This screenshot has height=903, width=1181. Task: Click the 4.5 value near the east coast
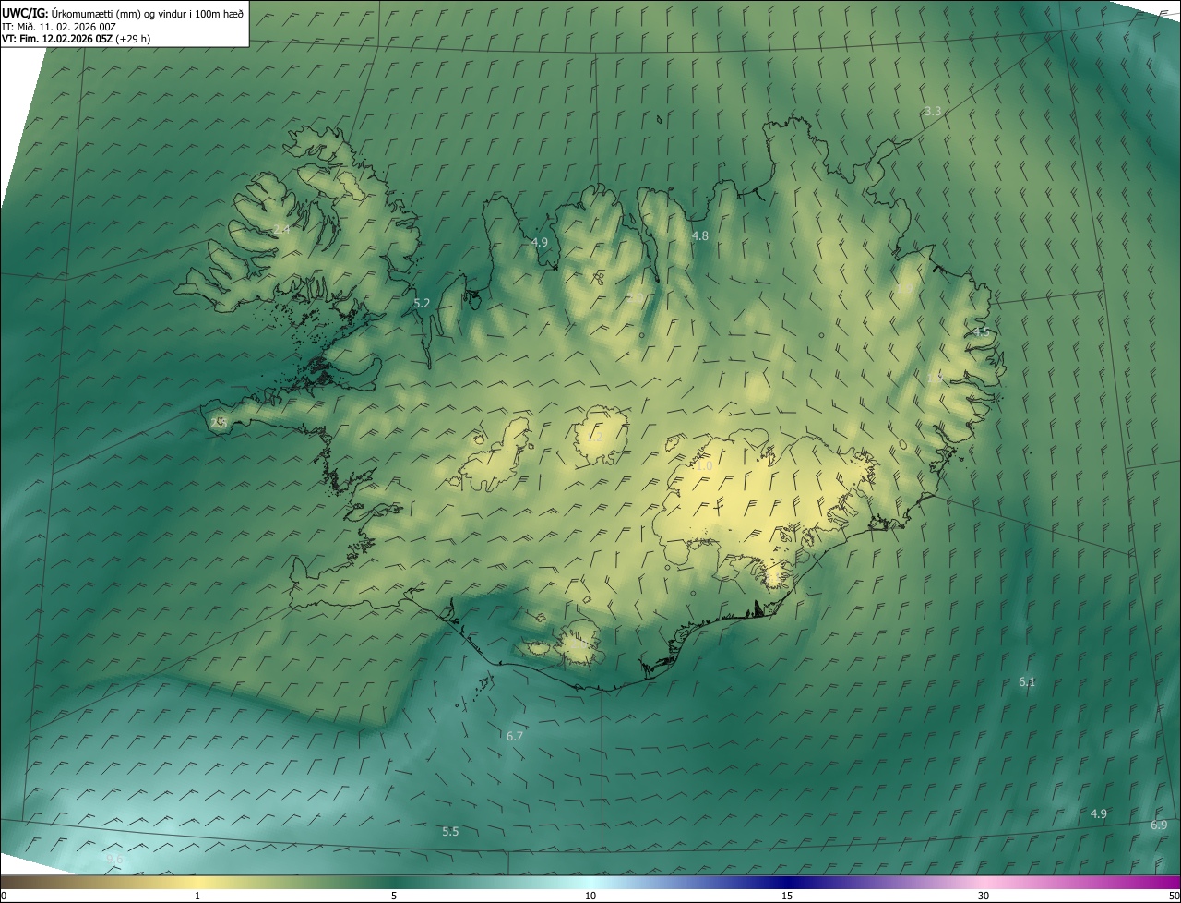click(x=981, y=331)
